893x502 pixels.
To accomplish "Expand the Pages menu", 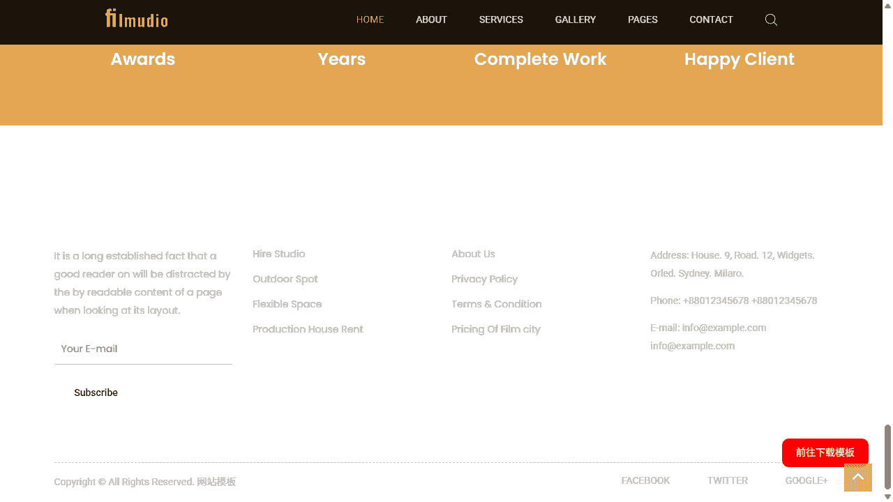I will [643, 20].
